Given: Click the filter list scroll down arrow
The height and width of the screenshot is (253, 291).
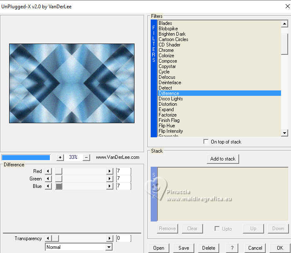Looking at the screenshot, I should (284, 133).
